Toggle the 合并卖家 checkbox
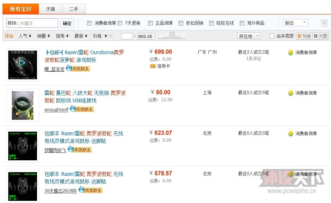The image size is (331, 203). point(272,36)
